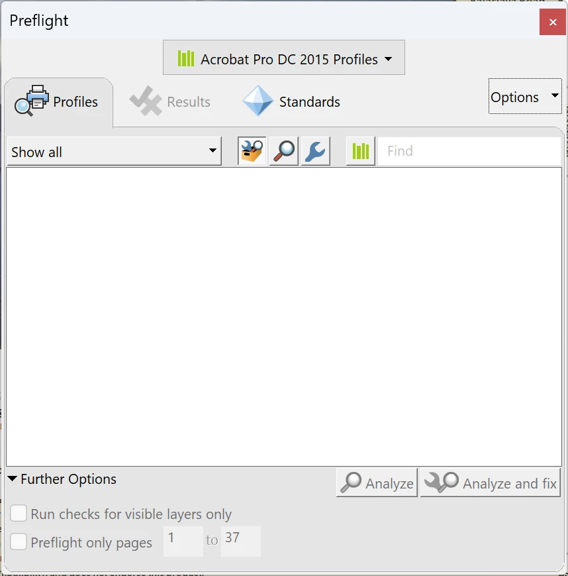Enable Run checks for visible layers only
Screen dimensions: 568x576
19,513
